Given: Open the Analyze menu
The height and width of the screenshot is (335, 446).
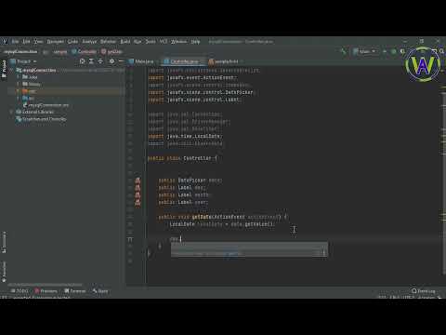Looking at the screenshot, I should pos(89,41).
